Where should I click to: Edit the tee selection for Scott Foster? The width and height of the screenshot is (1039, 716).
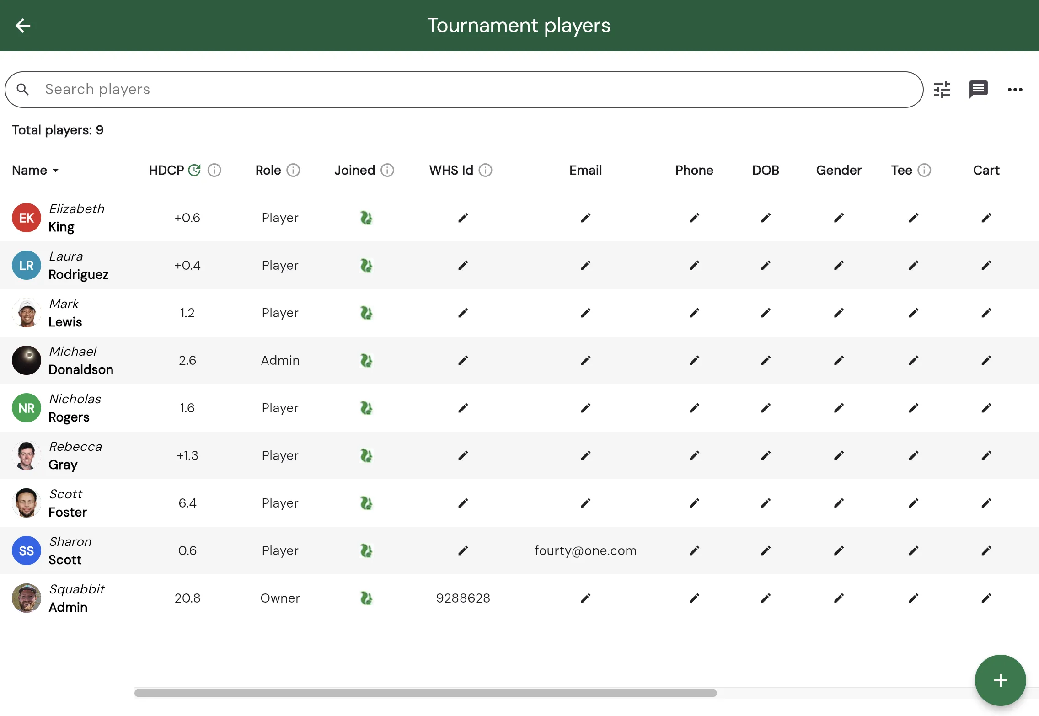pos(914,503)
